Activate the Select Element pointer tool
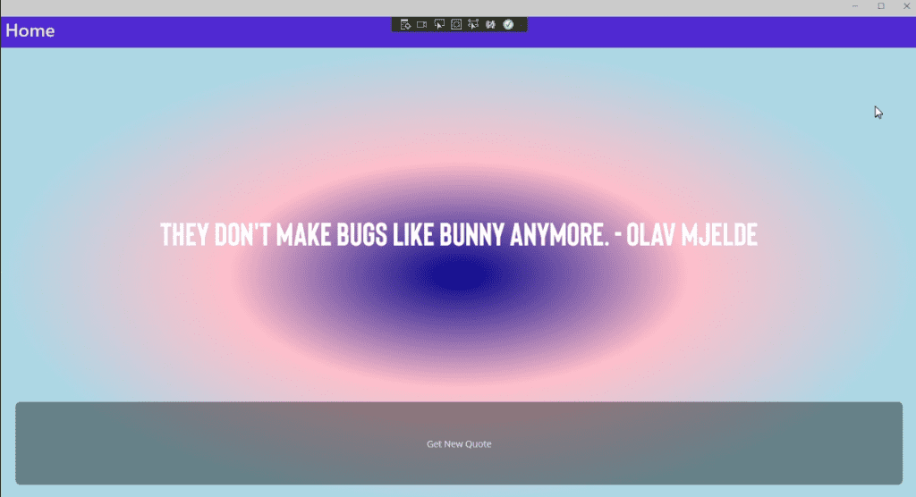The width and height of the screenshot is (916, 497). click(439, 24)
